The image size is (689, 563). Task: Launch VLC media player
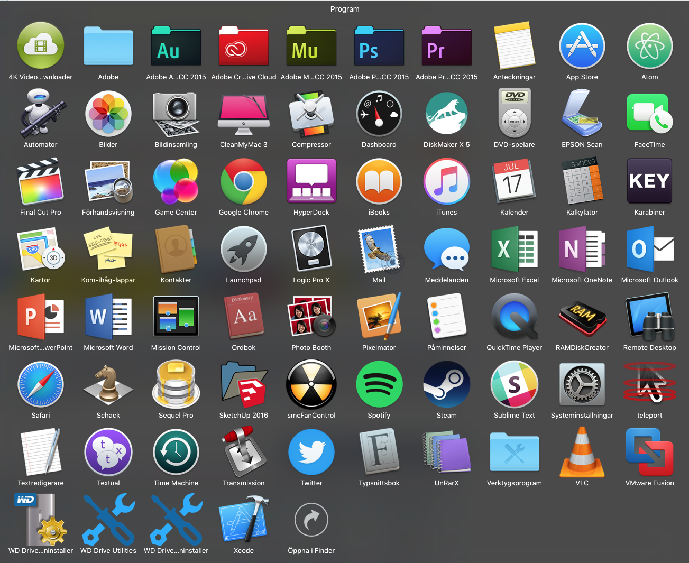click(582, 451)
